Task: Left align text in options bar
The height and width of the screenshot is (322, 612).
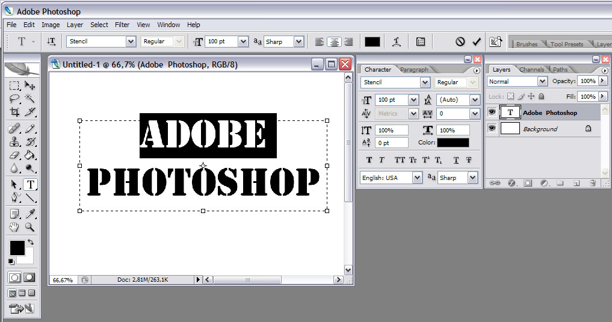Action: (320, 42)
